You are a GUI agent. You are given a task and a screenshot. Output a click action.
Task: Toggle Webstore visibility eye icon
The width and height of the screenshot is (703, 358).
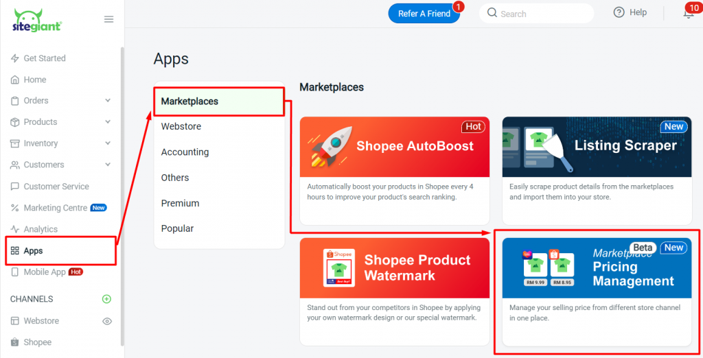[106, 321]
